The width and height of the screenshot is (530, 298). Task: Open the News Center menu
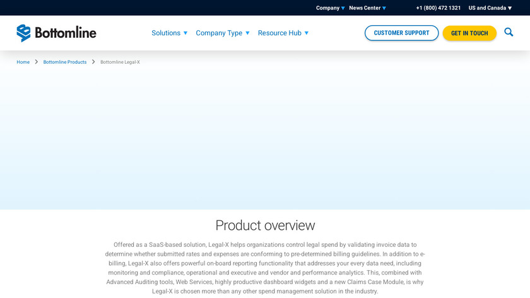365,8
